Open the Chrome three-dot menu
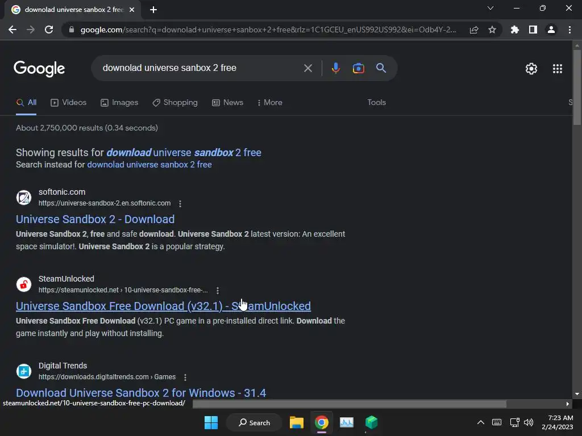 (x=569, y=30)
